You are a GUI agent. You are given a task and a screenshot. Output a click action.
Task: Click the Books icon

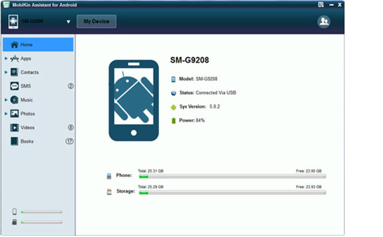[x=14, y=141]
